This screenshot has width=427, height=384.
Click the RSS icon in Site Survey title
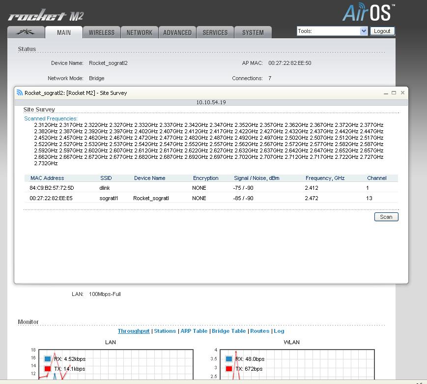[20, 92]
